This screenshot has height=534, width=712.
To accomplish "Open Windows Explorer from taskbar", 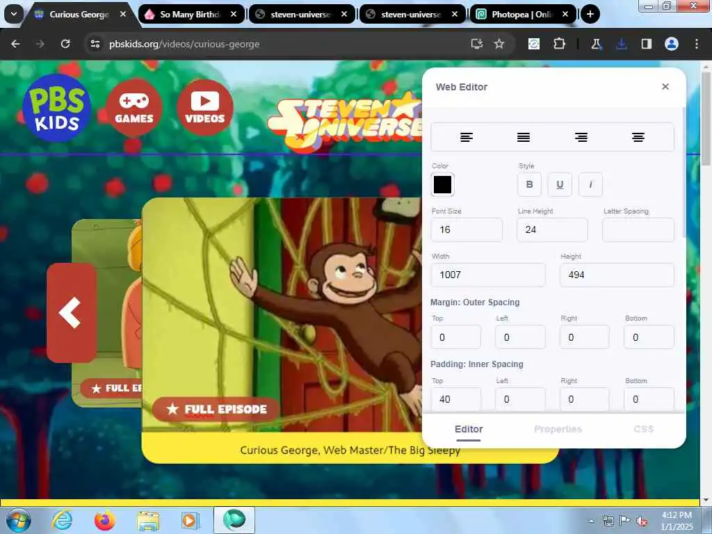I will coord(148,521).
